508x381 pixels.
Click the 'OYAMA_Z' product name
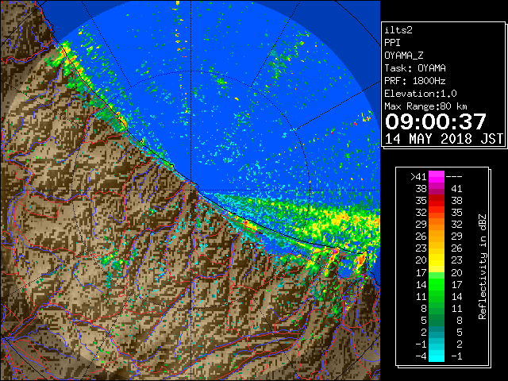point(404,56)
